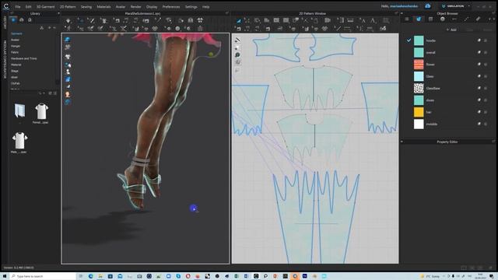The width and height of the screenshot is (498, 280).
Task: Toggle the blue surface display icon in 3D window
Action: [x=68, y=79]
